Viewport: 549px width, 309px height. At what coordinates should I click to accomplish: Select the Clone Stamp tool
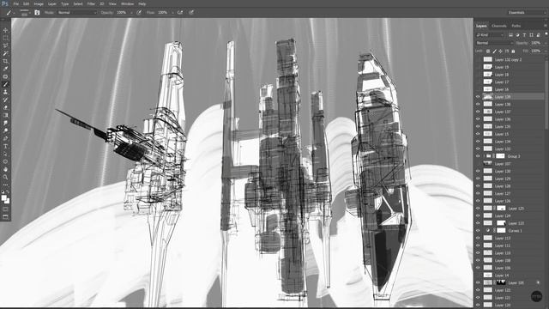click(5, 92)
